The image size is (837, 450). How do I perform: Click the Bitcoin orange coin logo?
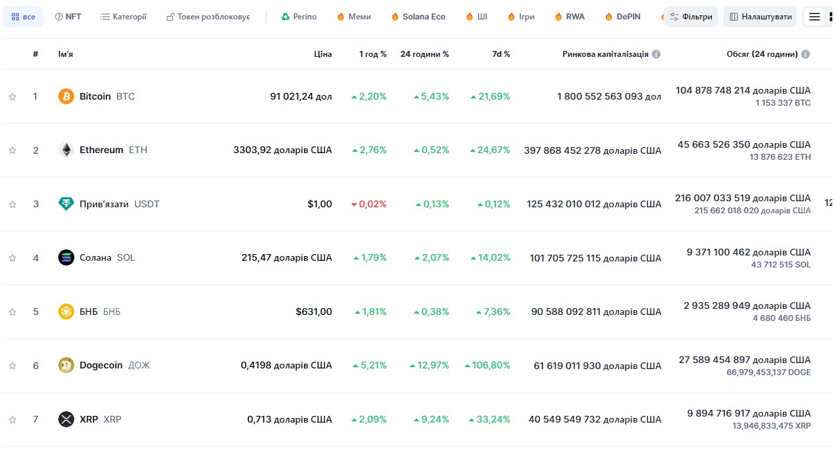click(x=66, y=96)
